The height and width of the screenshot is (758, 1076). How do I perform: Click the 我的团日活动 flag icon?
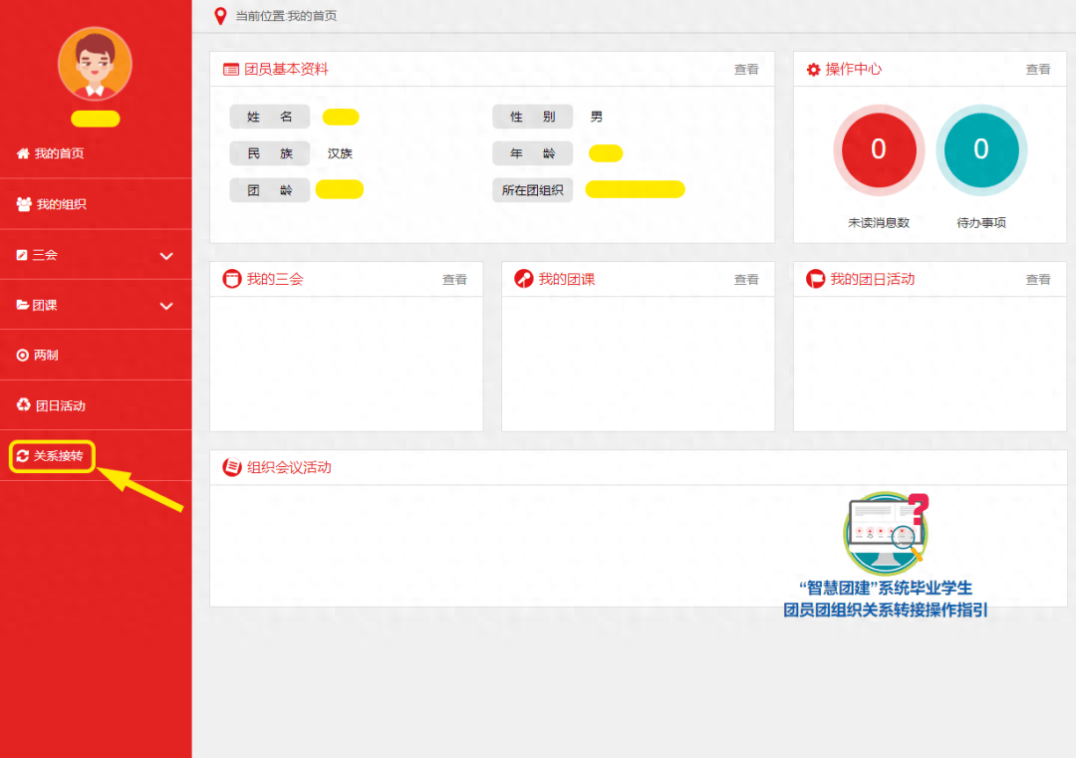[815, 279]
